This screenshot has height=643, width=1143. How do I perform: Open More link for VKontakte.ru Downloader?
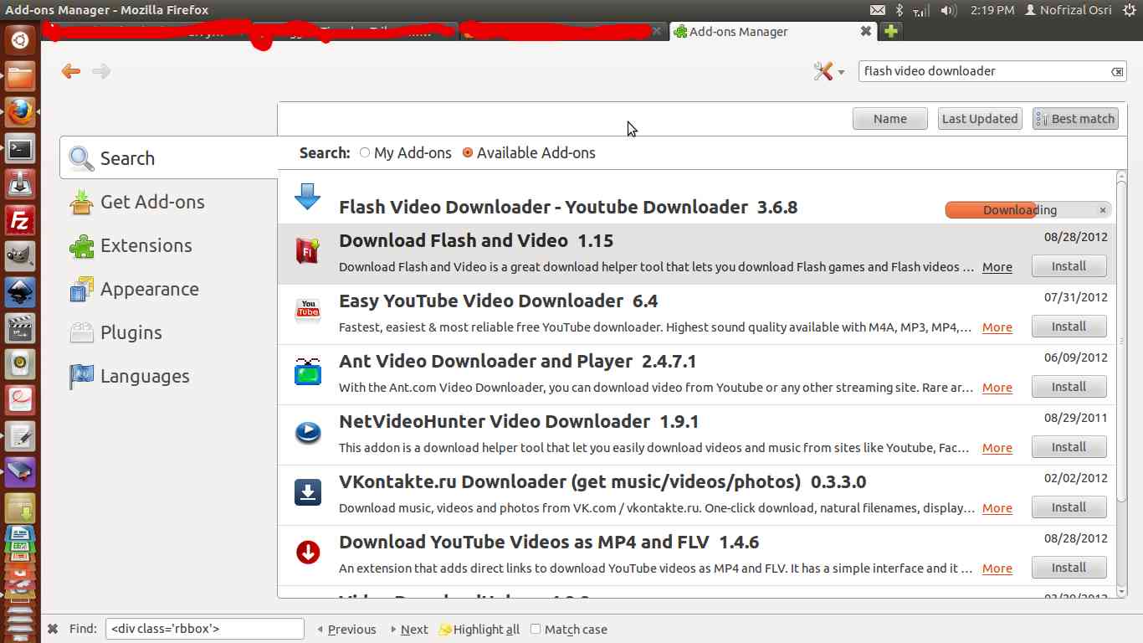[997, 508]
